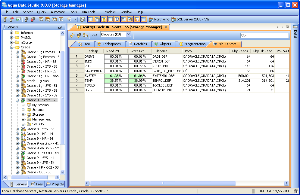This screenshot has height=195, width=300.
Task: Open the Files panel tab at bottom
Action: tap(37, 184)
